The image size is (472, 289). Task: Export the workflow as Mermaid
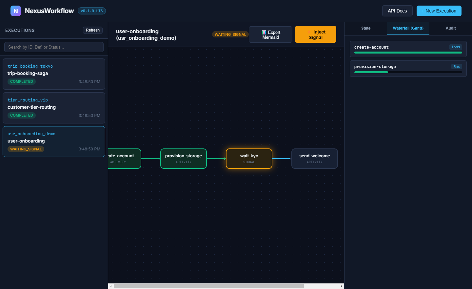tap(270, 34)
